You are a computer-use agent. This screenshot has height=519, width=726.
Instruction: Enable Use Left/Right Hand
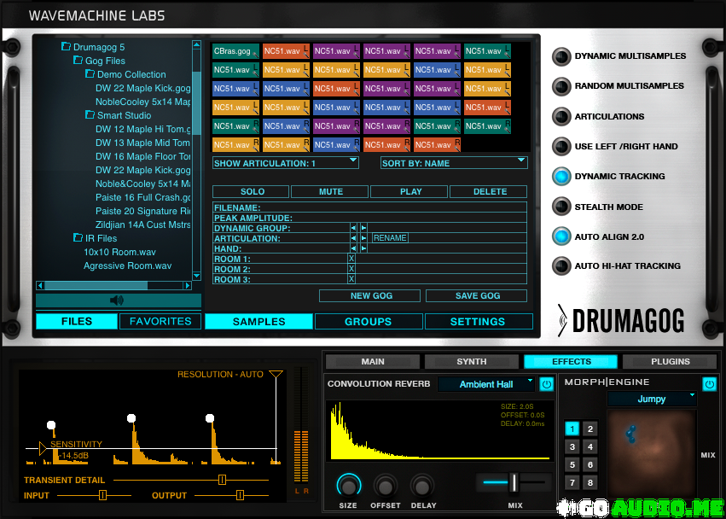(561, 147)
